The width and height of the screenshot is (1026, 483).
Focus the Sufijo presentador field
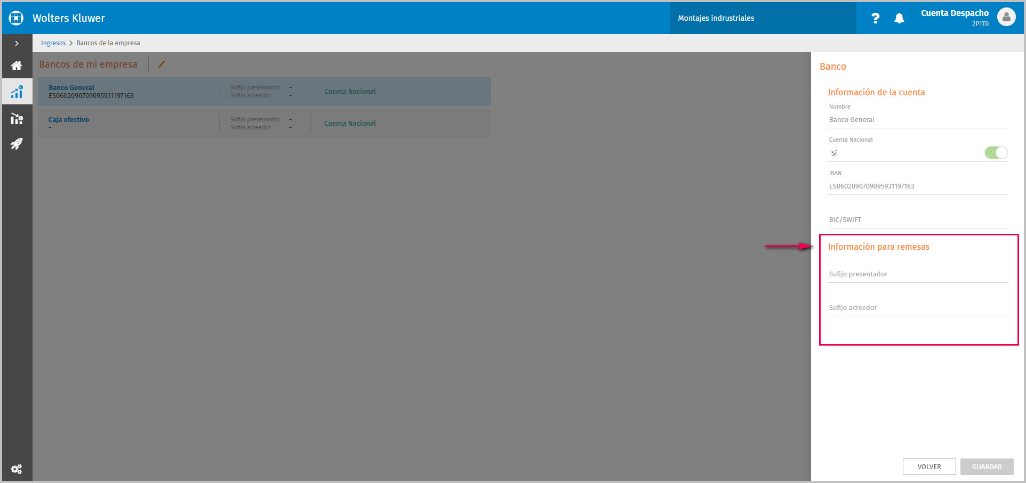pyautogui.click(x=918, y=274)
